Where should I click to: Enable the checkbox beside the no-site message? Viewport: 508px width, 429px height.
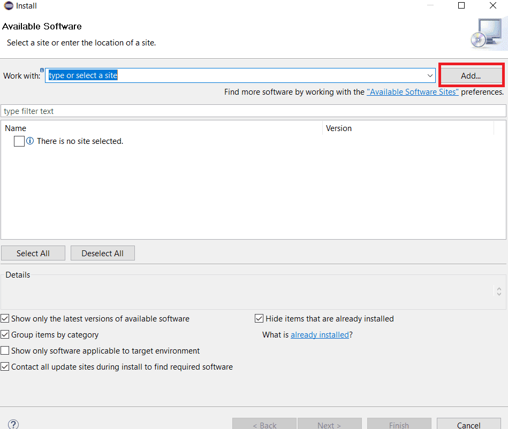18,141
